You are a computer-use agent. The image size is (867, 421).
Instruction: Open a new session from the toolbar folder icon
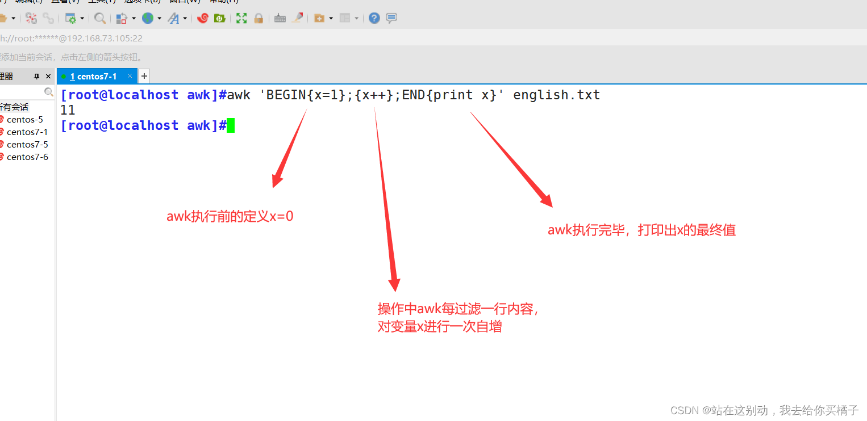click(x=5, y=18)
